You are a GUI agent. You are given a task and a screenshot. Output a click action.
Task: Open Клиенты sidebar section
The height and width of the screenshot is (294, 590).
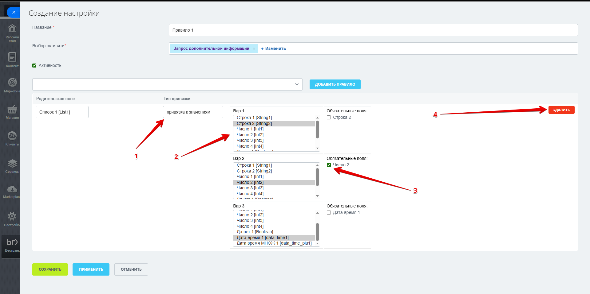click(12, 136)
